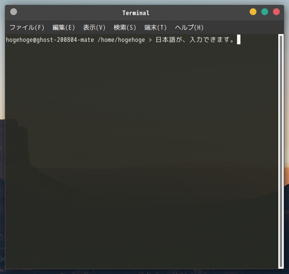The image size is (289, 274).
Task: Click the gray window menu button
Action: tap(14, 12)
